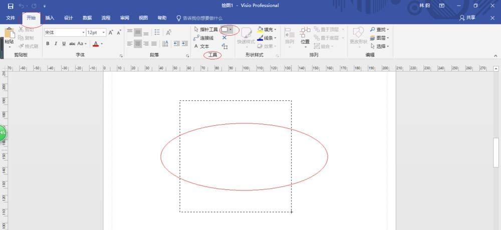501x230 pixels.
Task: Open the 线条 line color menu
Action: click(x=267, y=38)
